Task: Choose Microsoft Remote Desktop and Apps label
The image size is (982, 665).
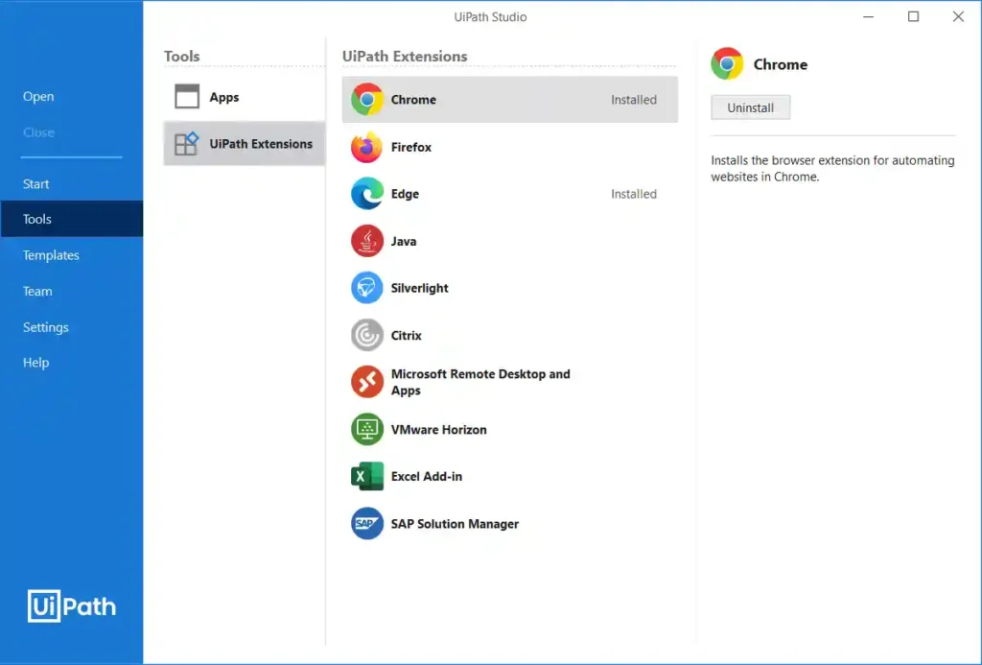Action: pos(480,382)
